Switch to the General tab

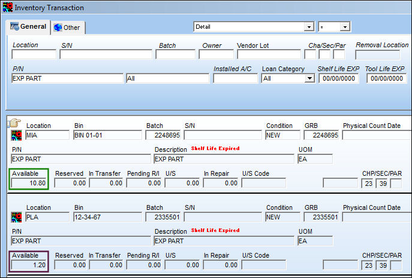28,27
